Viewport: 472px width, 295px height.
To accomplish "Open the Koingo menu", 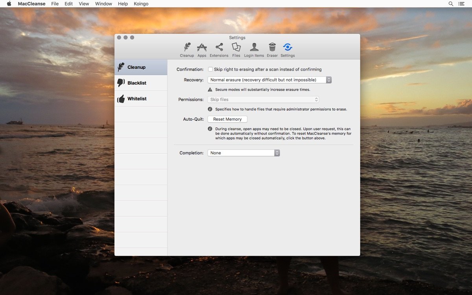I will click(x=141, y=4).
